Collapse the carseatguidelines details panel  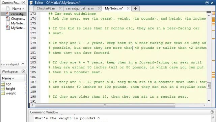point(23,64)
